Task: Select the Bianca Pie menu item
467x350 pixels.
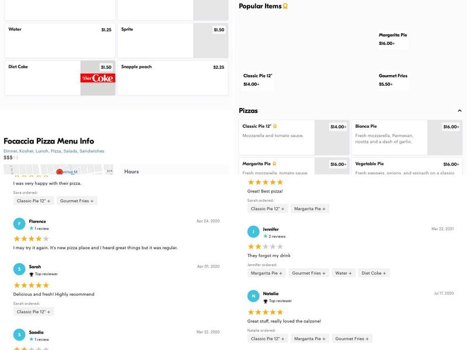Action: pos(406,136)
